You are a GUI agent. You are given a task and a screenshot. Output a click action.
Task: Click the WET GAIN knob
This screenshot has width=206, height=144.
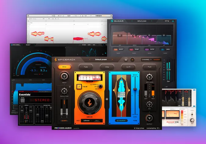pos(149,77)
